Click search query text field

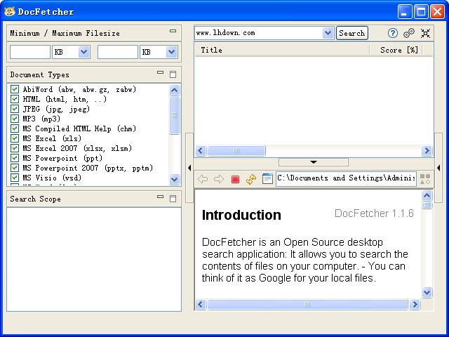(x=259, y=33)
